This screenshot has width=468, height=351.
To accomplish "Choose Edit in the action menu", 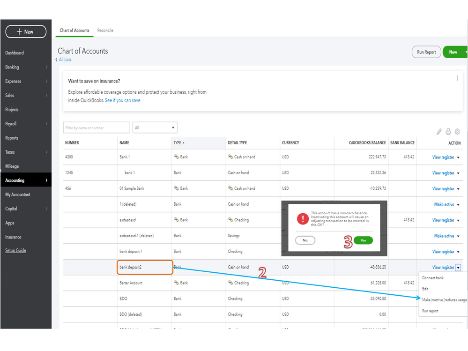I will pos(425,289).
